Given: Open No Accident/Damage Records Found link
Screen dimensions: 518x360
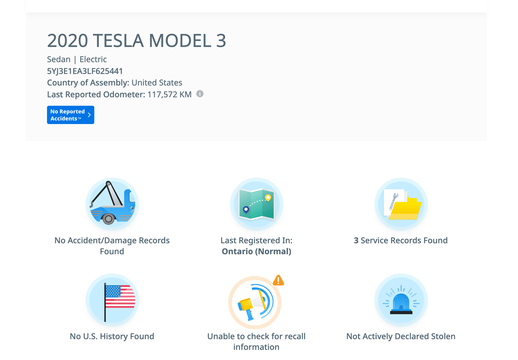Looking at the screenshot, I should pos(112,246).
